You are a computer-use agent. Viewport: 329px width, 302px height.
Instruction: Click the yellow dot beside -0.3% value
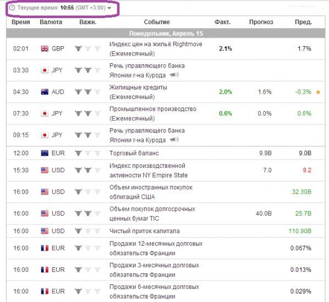pos(318,92)
